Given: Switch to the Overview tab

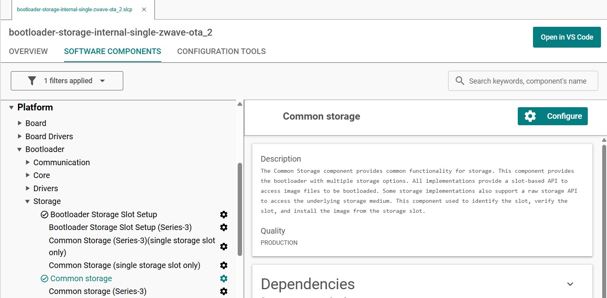Looking at the screenshot, I should click(x=28, y=51).
